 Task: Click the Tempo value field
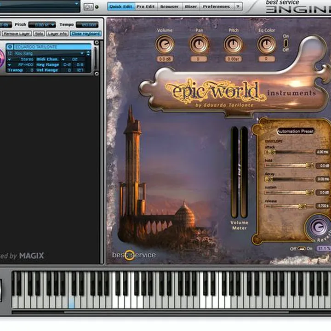(x=87, y=25)
